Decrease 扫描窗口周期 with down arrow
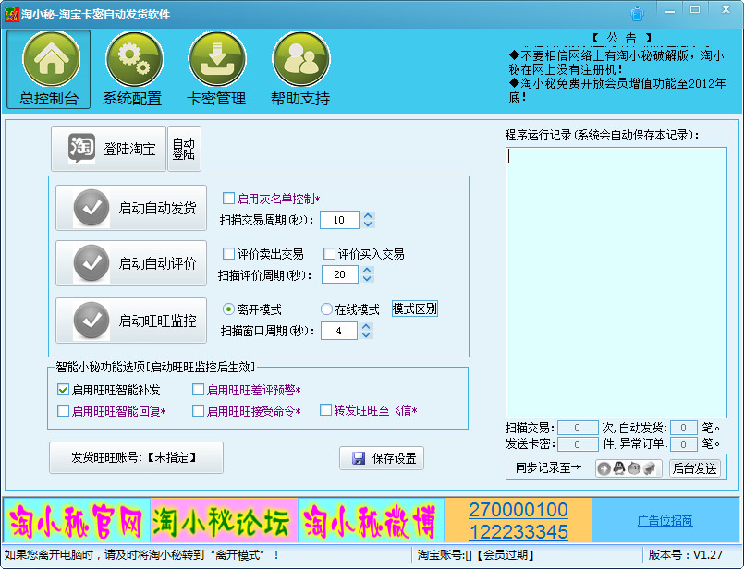The image size is (744, 569). point(366,334)
